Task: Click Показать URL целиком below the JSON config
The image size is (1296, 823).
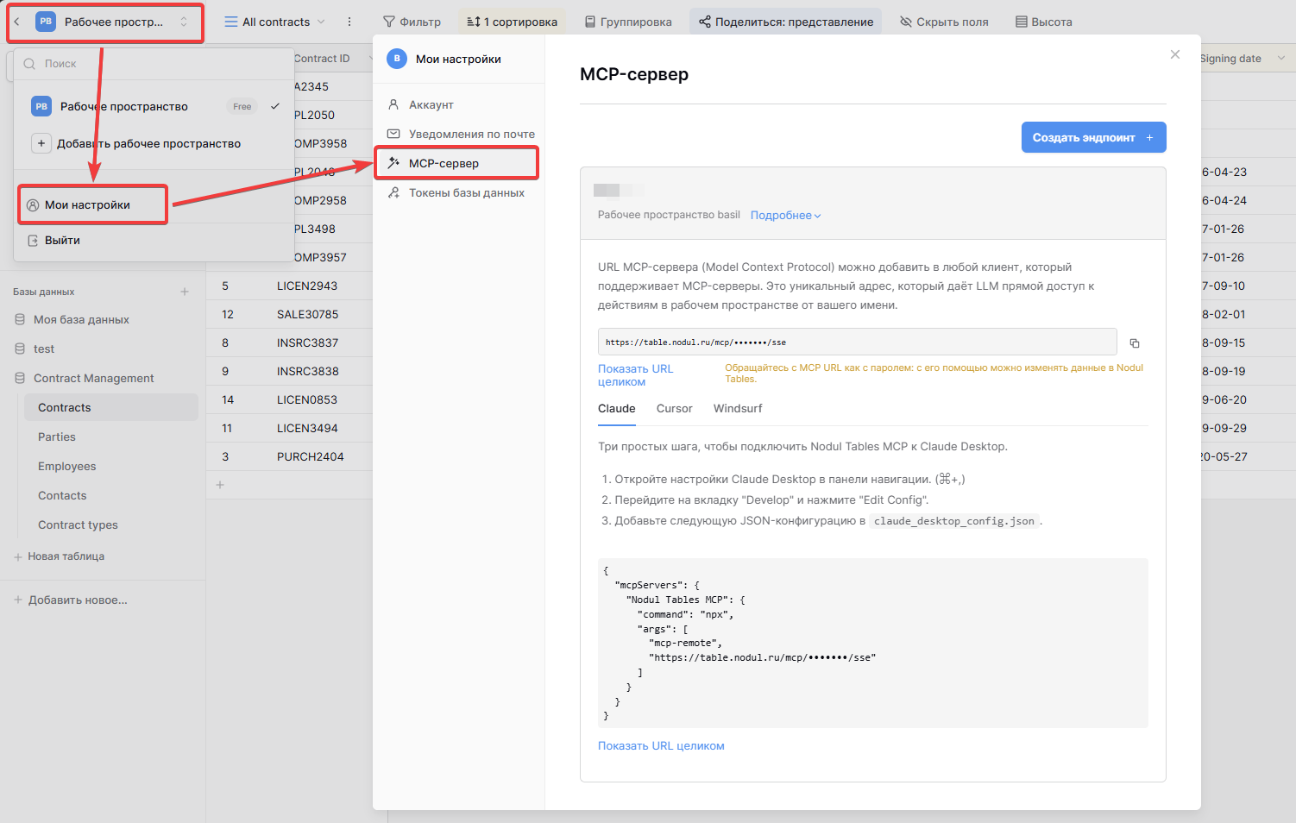Action: click(x=661, y=746)
